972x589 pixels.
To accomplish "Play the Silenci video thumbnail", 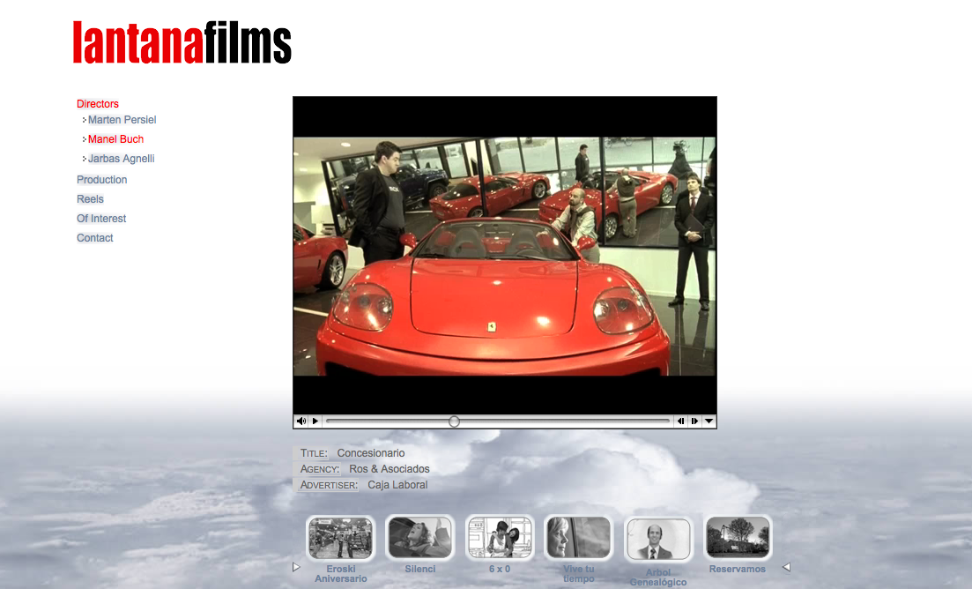I will pos(419,538).
